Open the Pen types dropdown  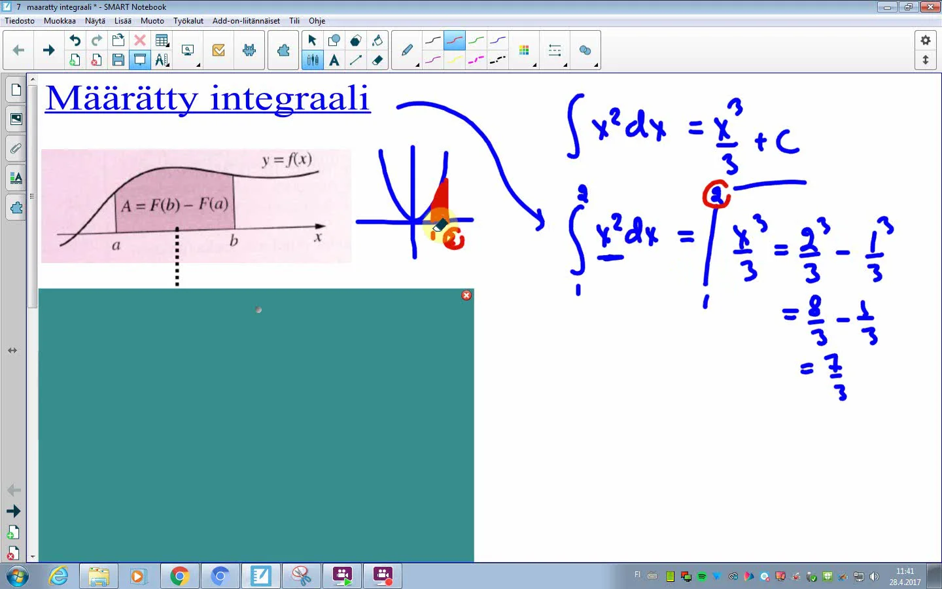point(408,50)
